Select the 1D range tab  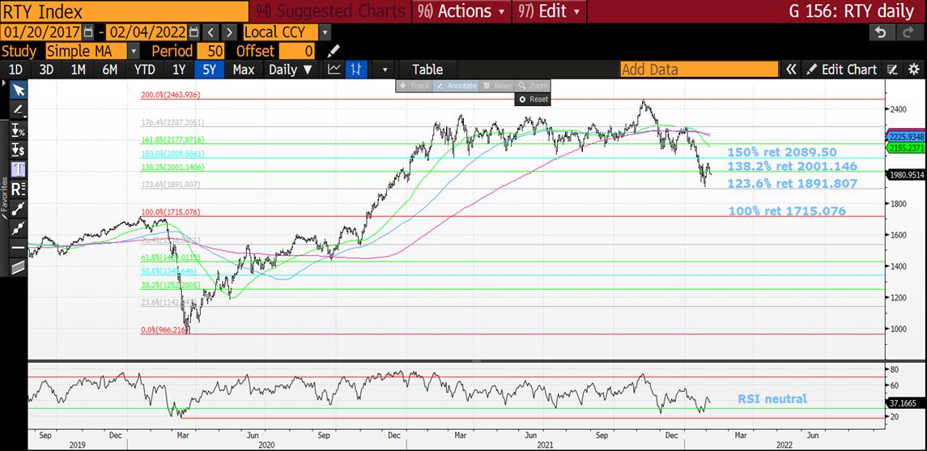(15, 70)
